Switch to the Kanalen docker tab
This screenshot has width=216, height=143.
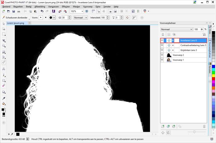[x=210, y=69]
